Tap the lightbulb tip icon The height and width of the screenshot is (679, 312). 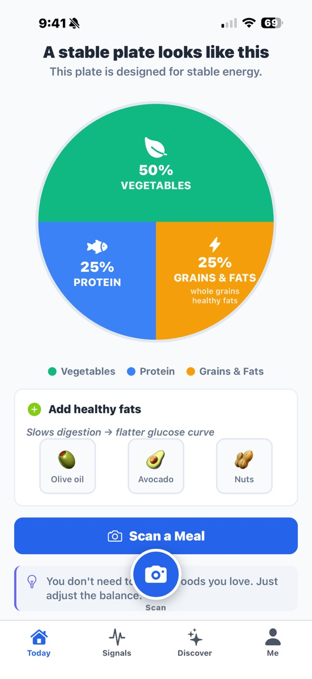[32, 582]
